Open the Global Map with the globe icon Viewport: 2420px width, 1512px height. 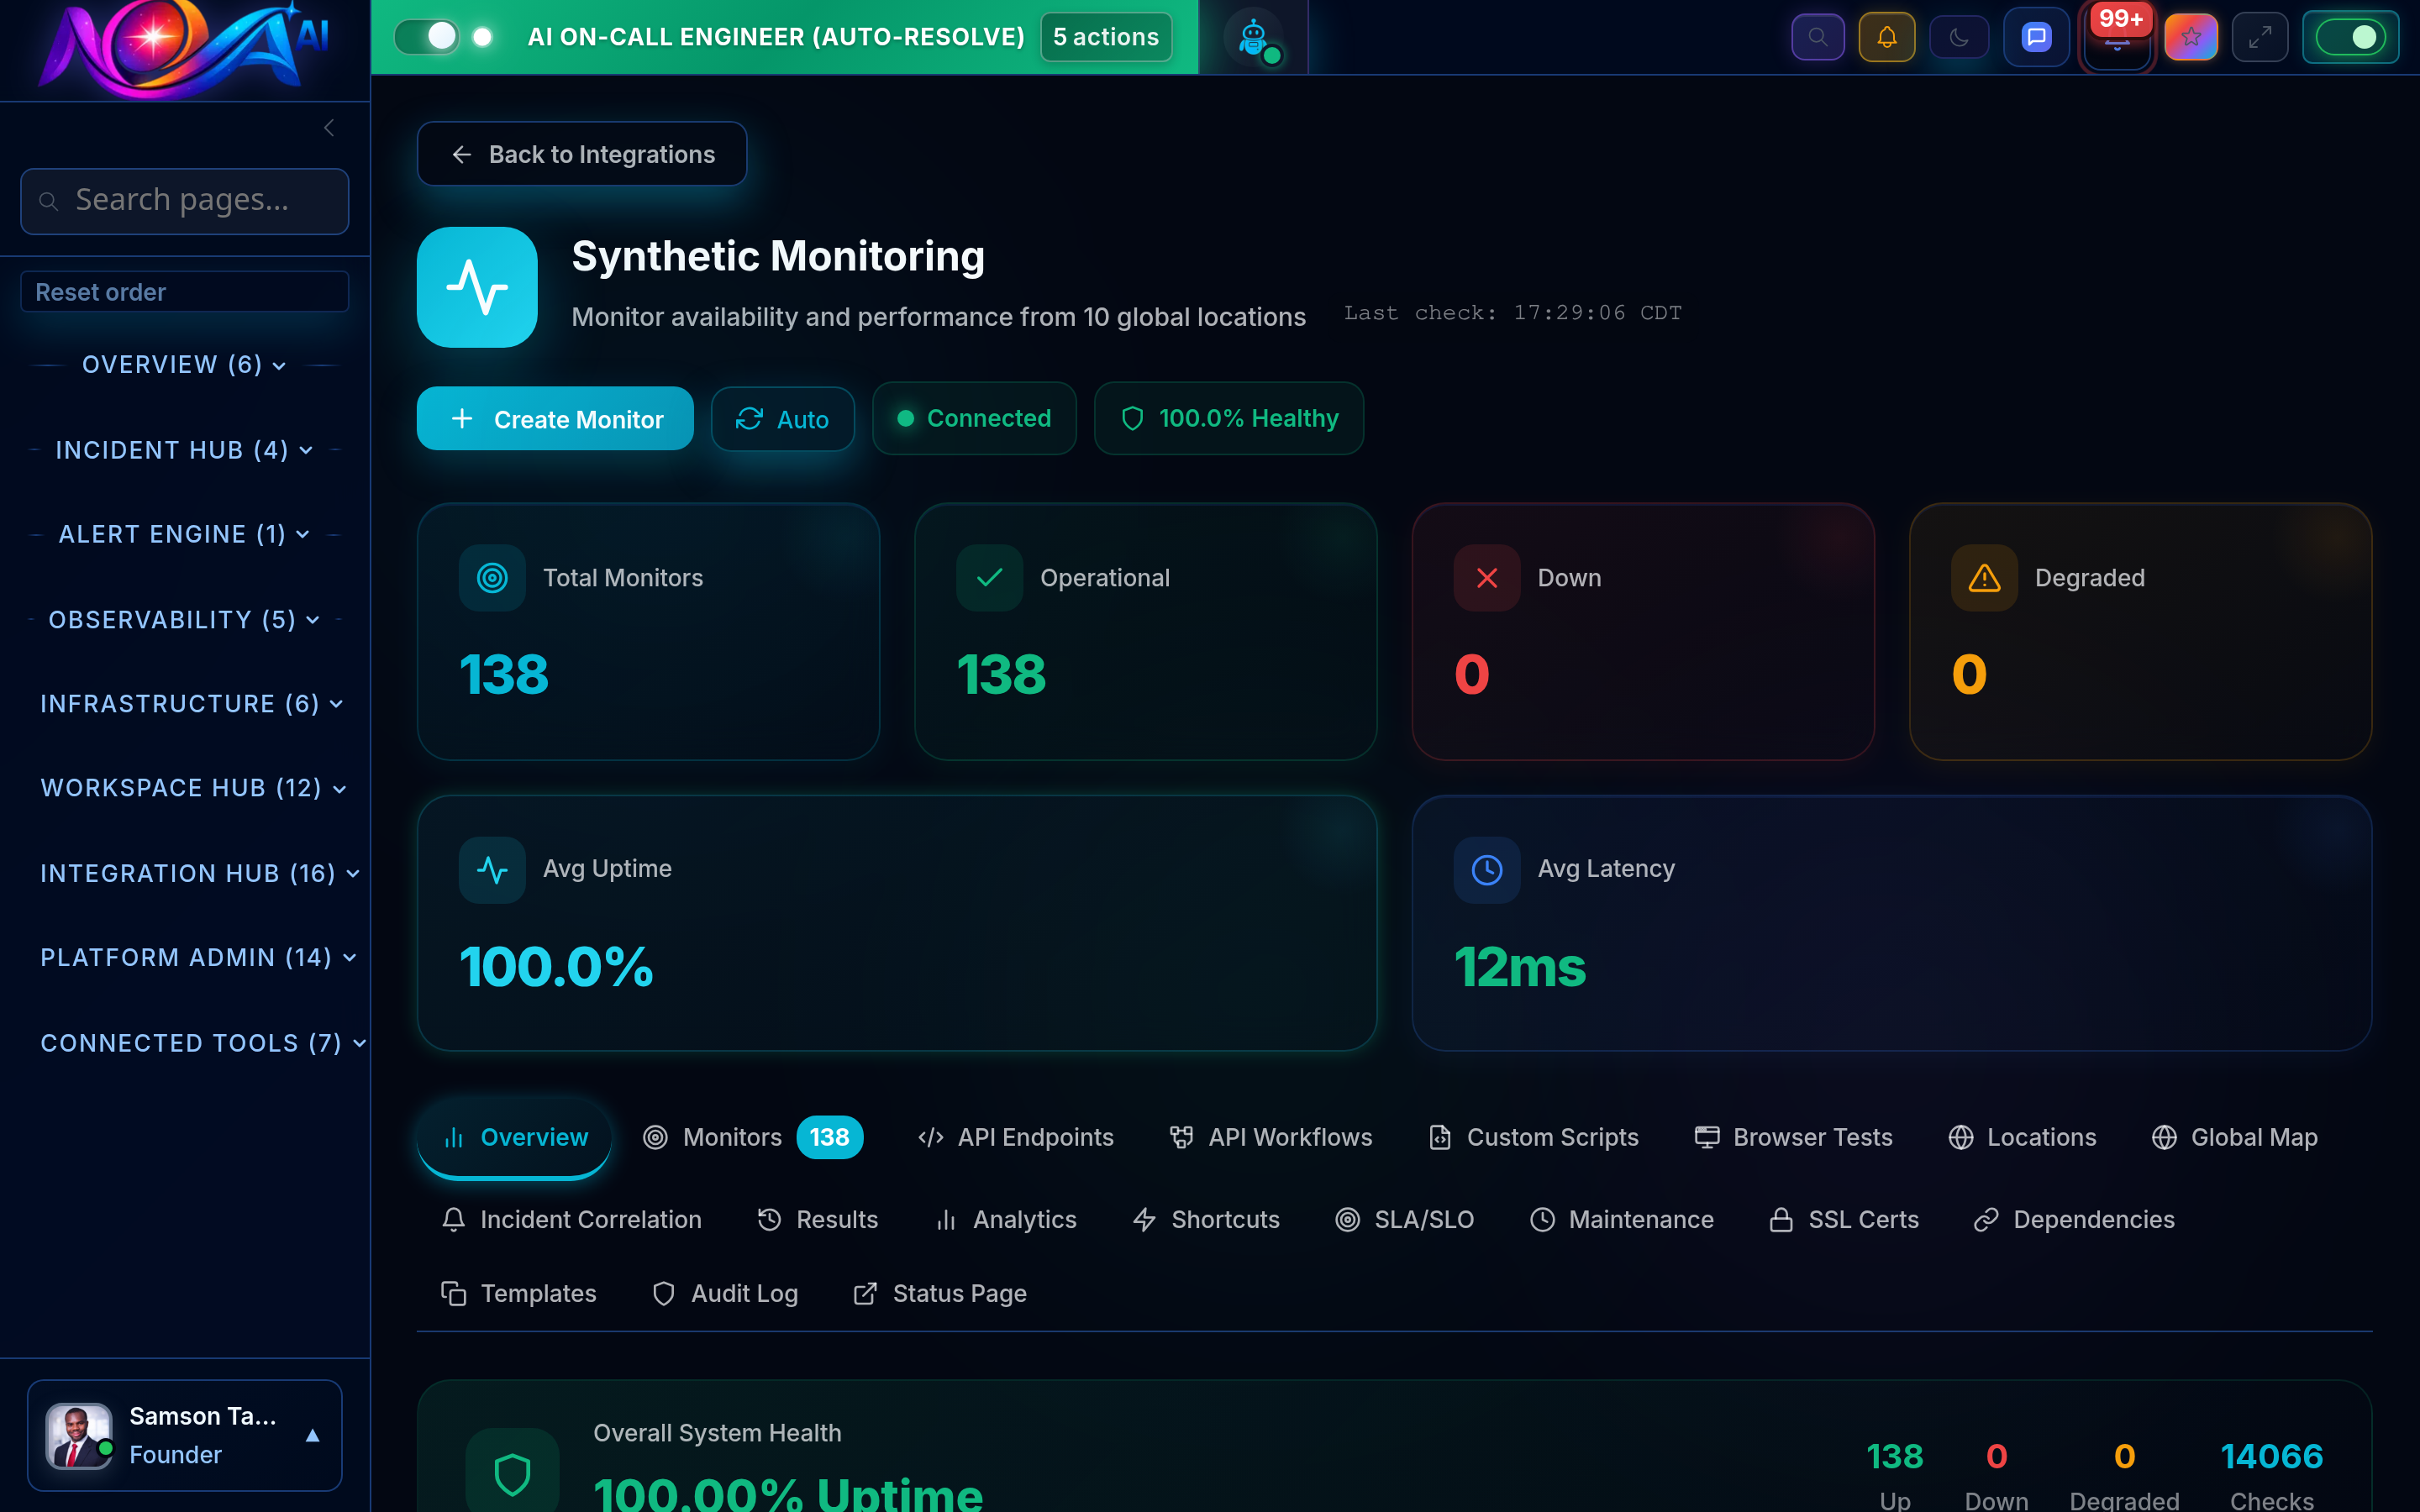pyautogui.click(x=2235, y=1137)
